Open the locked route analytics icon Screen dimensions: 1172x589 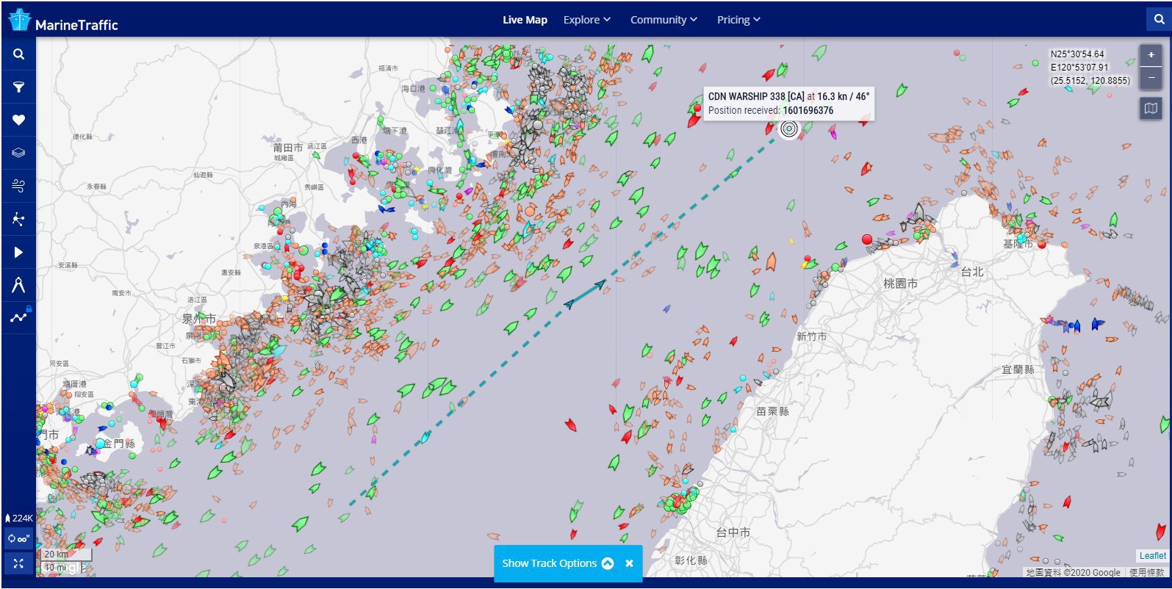click(18, 317)
